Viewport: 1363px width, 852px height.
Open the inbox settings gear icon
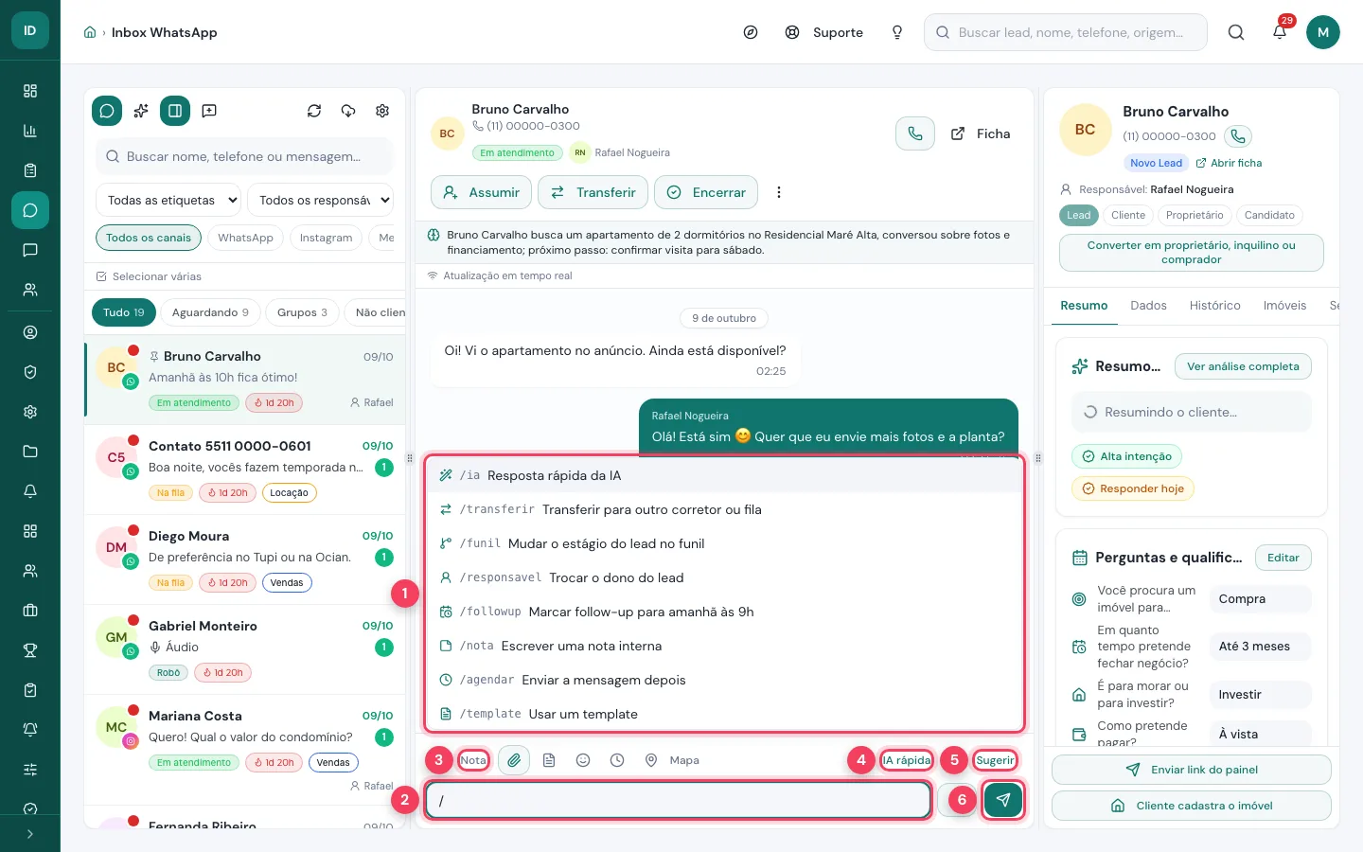click(x=382, y=111)
